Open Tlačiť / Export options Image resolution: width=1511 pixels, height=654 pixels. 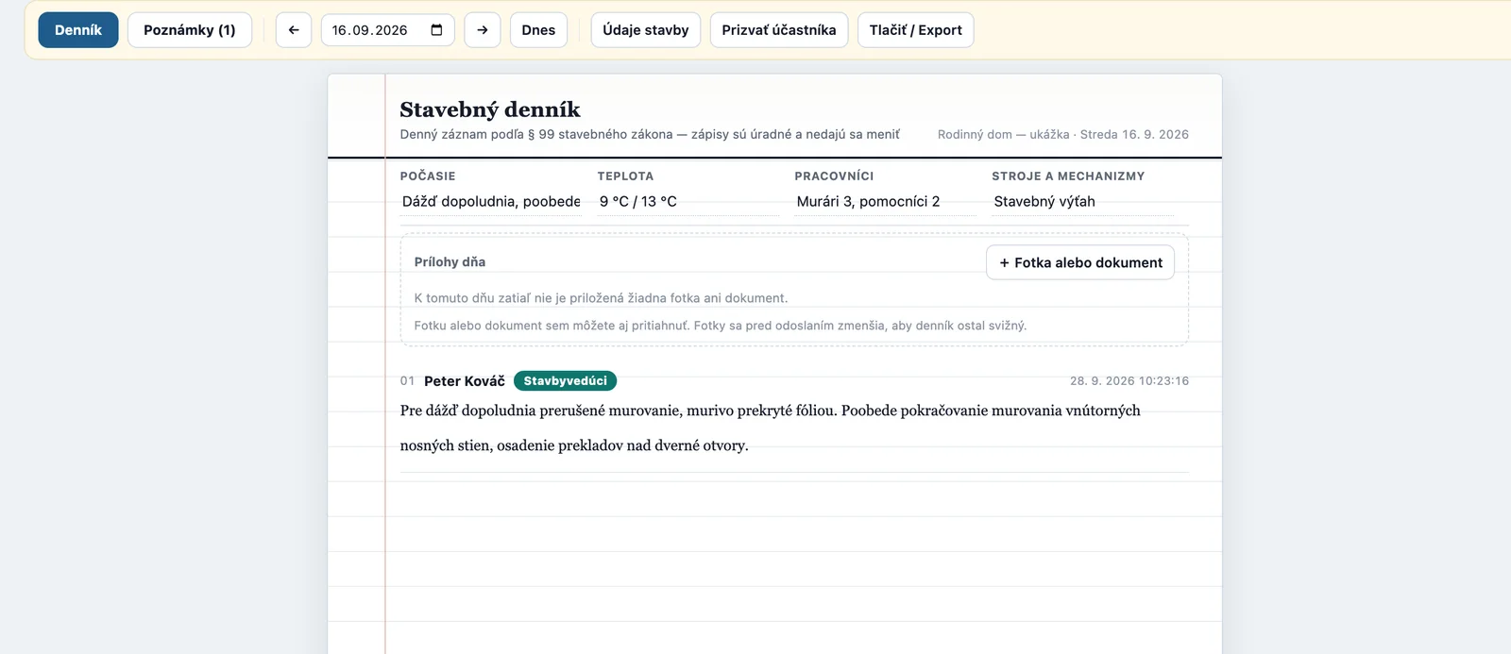916,30
